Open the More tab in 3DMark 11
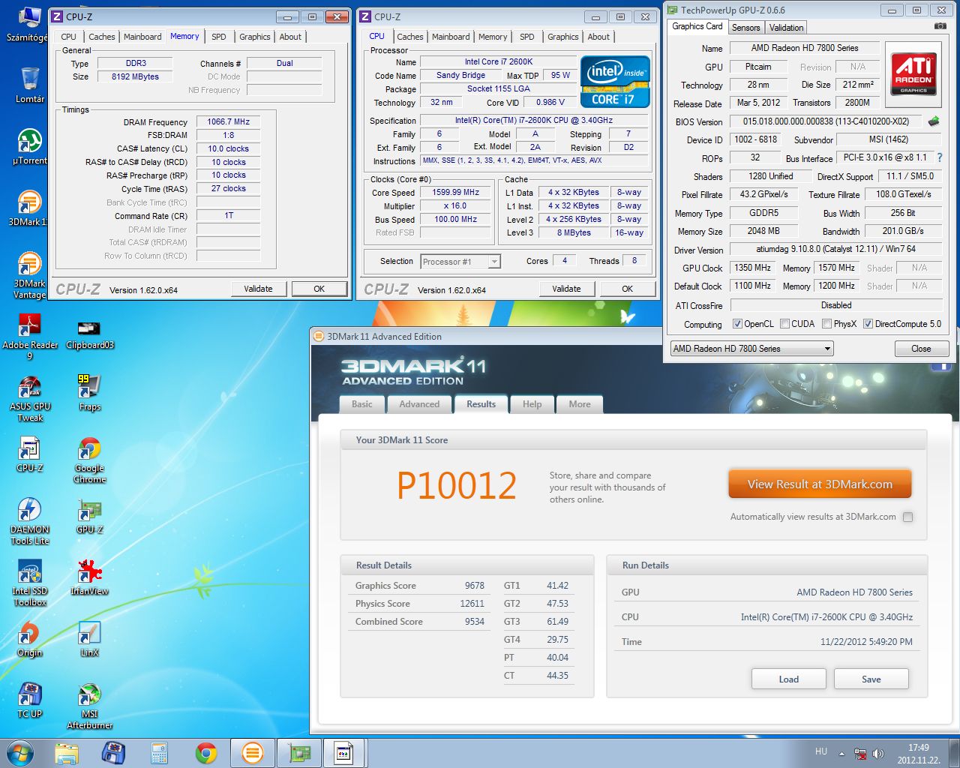 tap(579, 404)
